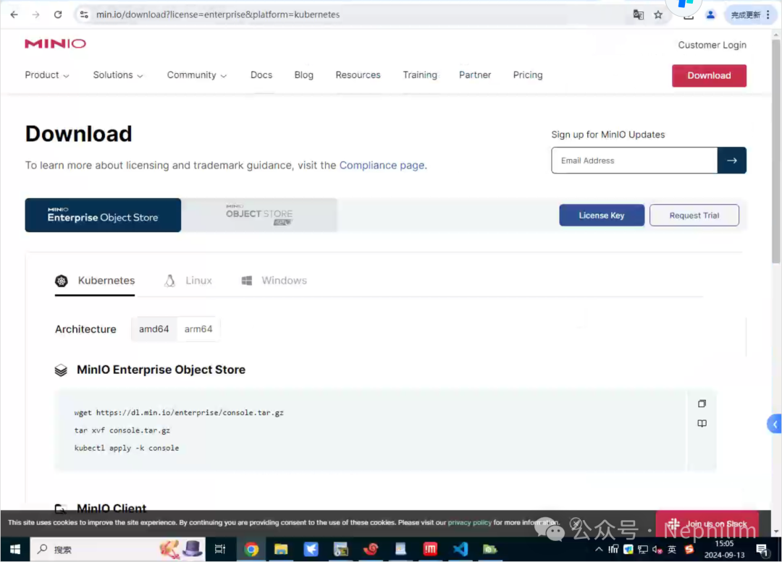Viewport: 782px width, 562px height.
Task: Open Visual Studio Code from taskbar
Action: click(461, 549)
